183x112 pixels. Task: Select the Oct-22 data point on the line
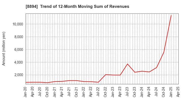point(106,75)
